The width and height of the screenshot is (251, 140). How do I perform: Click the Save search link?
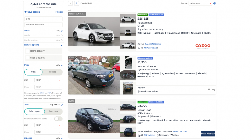(34, 12)
